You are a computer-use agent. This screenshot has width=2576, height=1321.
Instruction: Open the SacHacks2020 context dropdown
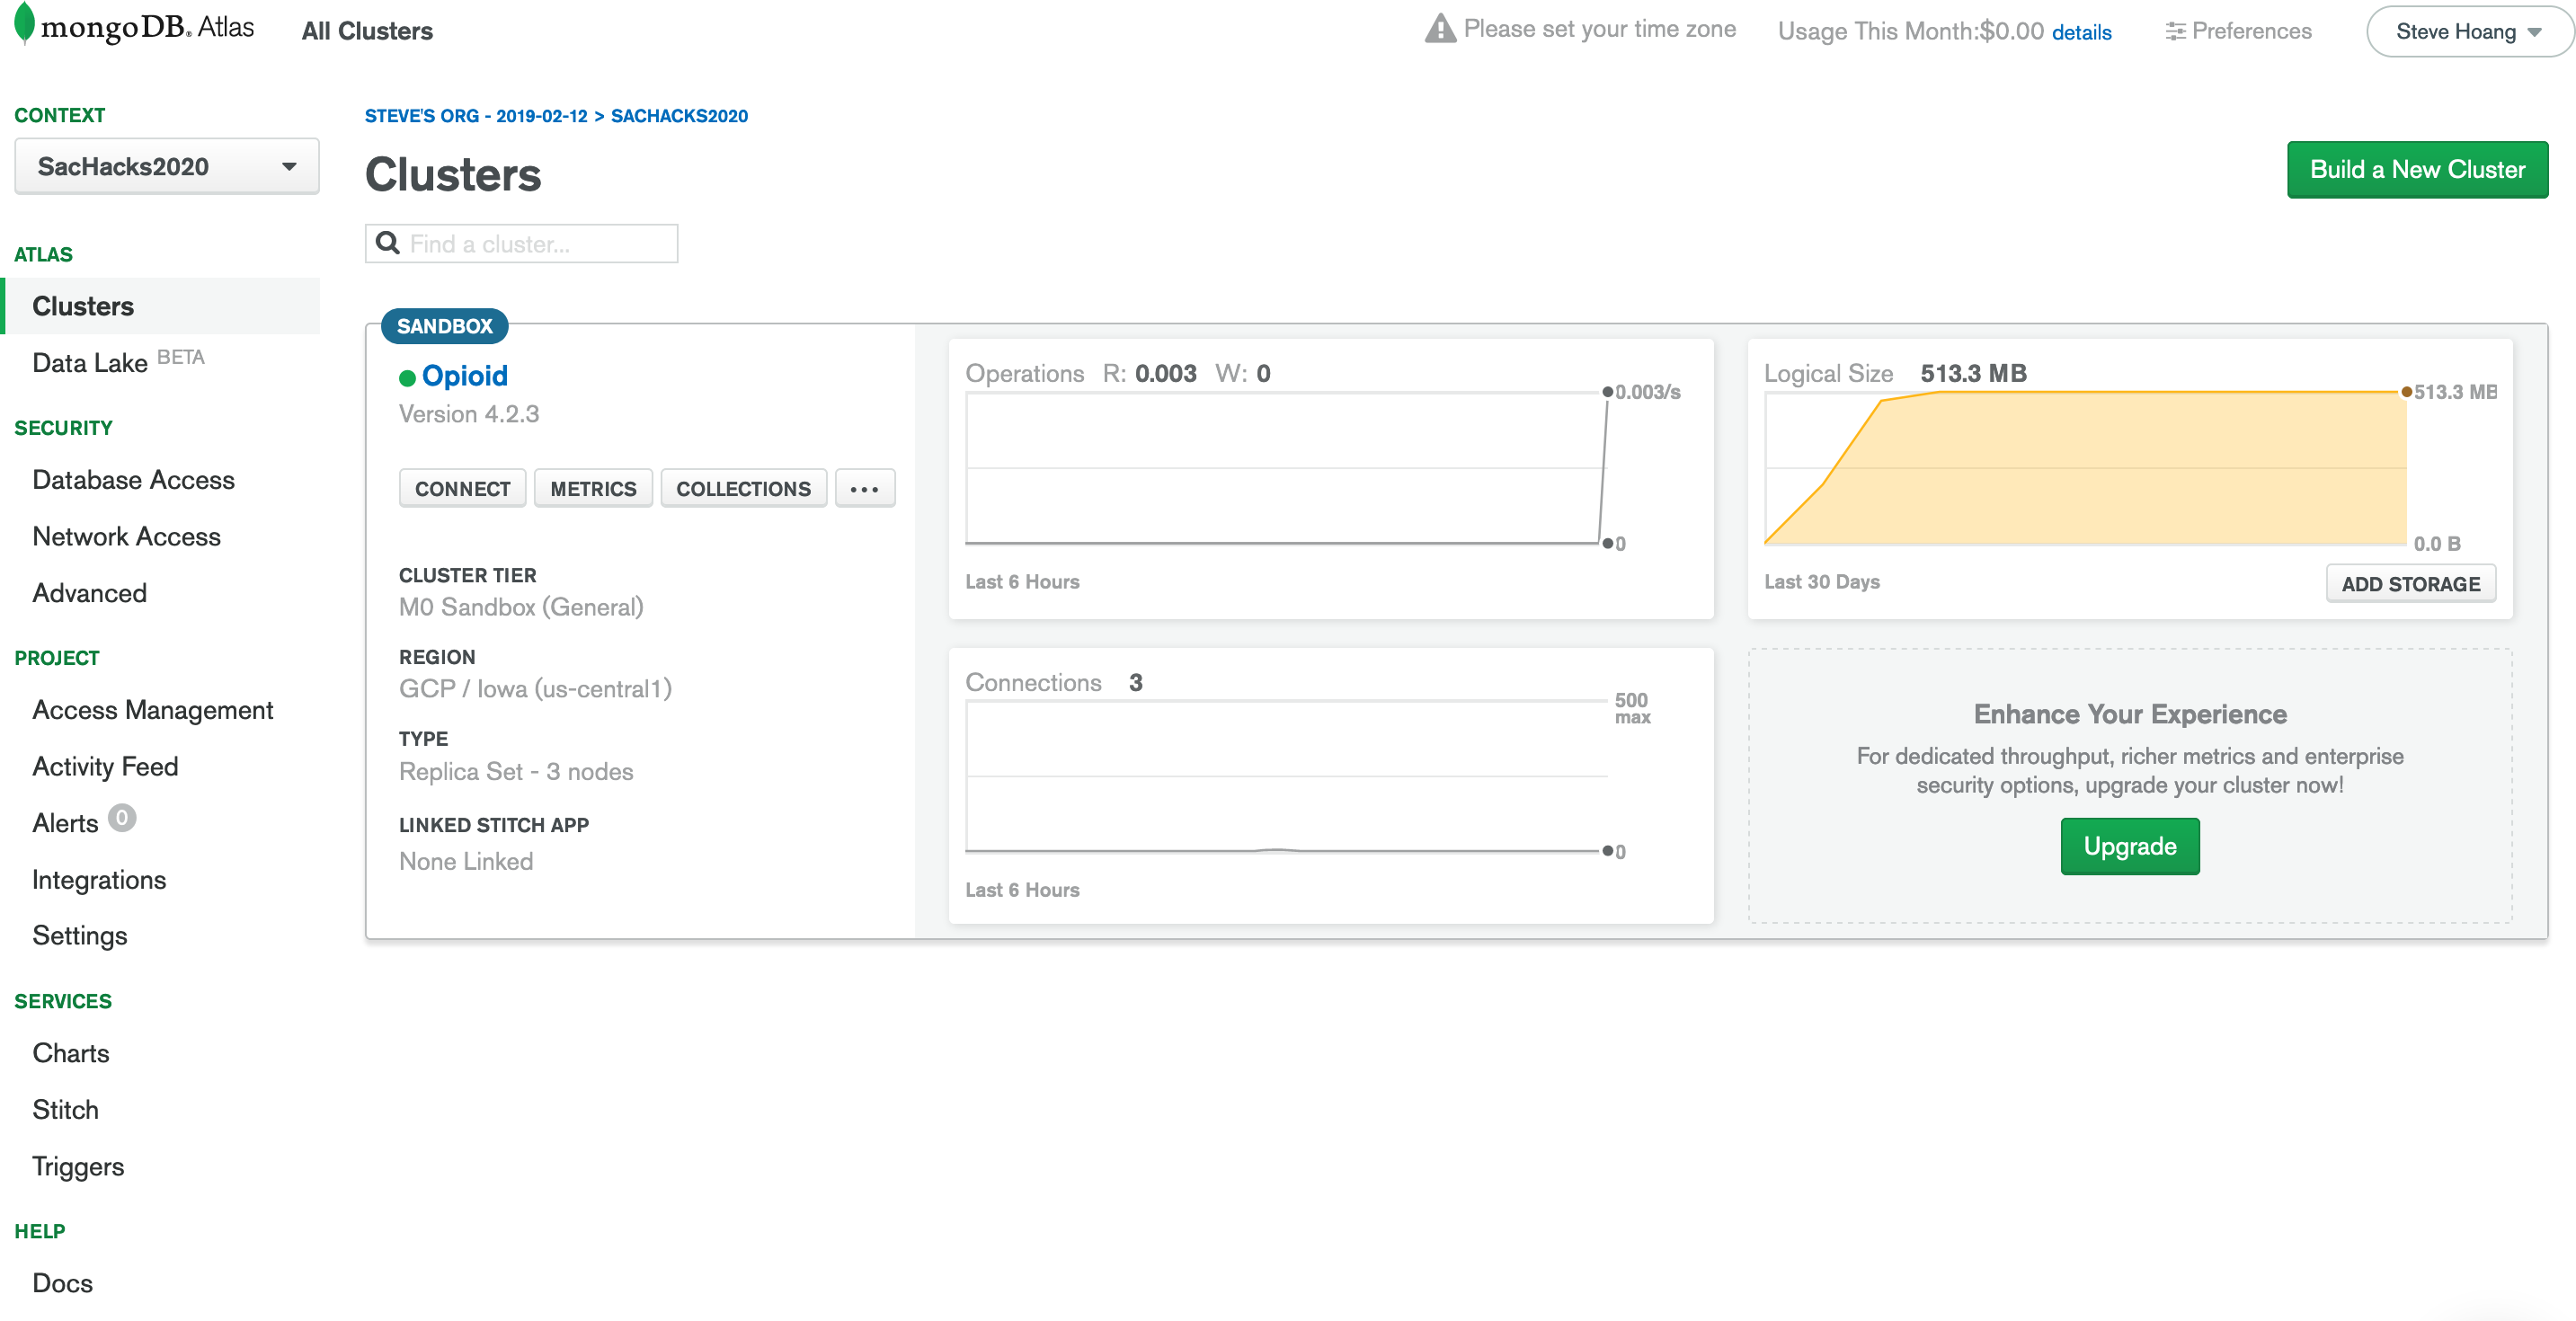coord(166,167)
